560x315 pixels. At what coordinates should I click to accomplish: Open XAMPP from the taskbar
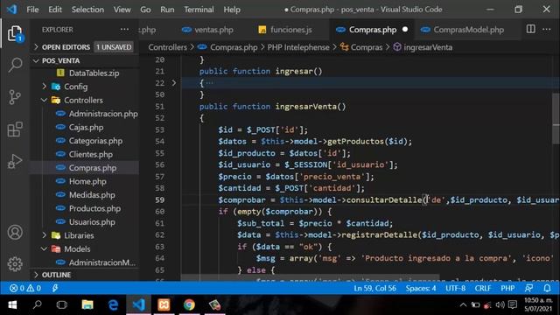tap(164, 304)
